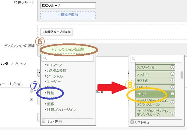187x130 pixels.
Task: Click search field in right dimension list
Action: (x=156, y=59)
